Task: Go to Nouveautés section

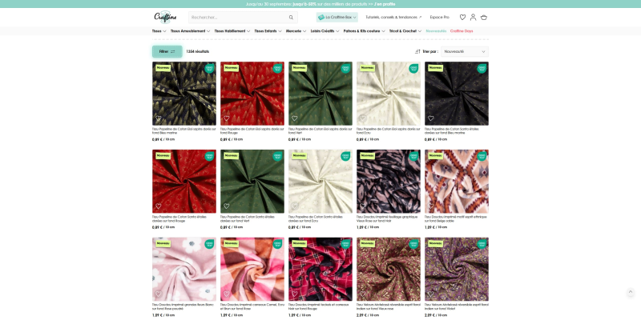Action: [x=436, y=31]
